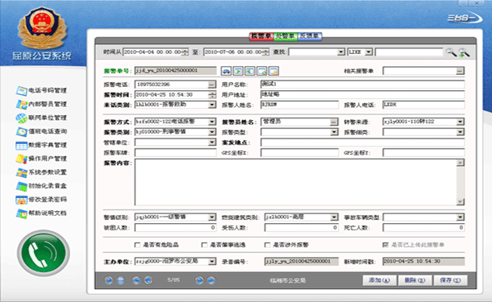Open 修改登录密码 in the sidebar
Screen dimensions: 492x302
tap(41, 200)
